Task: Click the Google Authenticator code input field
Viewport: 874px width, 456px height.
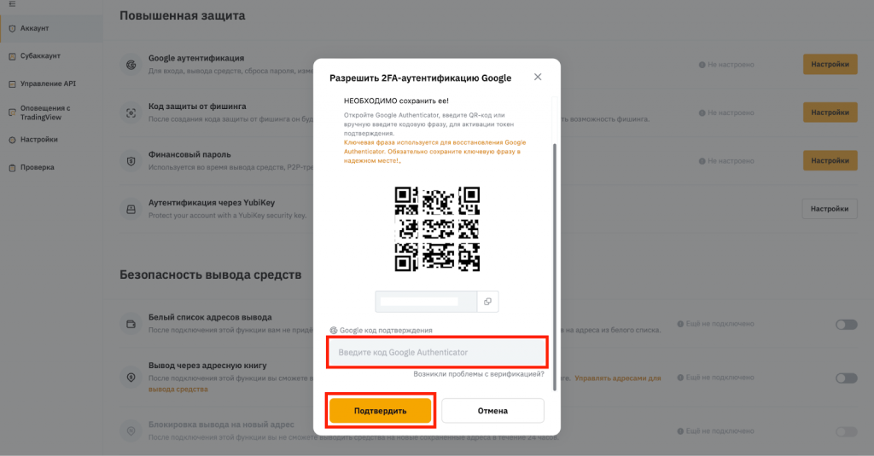Action: [438, 352]
